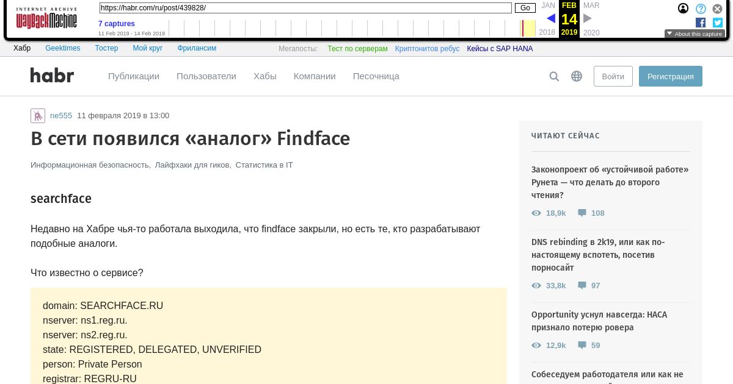Open author ne555 profile link
The image size is (733, 384).
(x=61, y=116)
